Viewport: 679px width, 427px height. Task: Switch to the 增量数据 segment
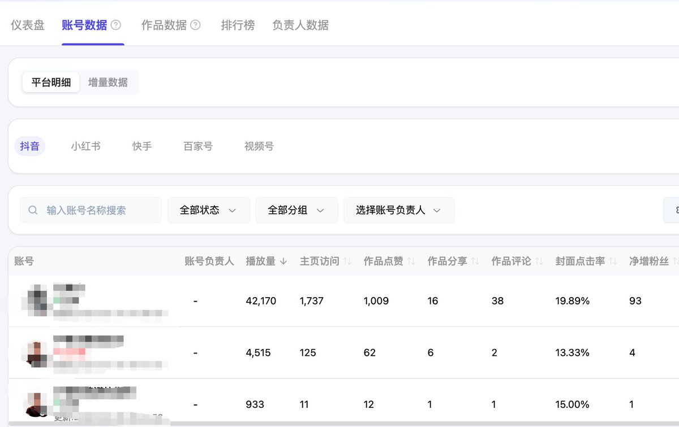coord(108,82)
